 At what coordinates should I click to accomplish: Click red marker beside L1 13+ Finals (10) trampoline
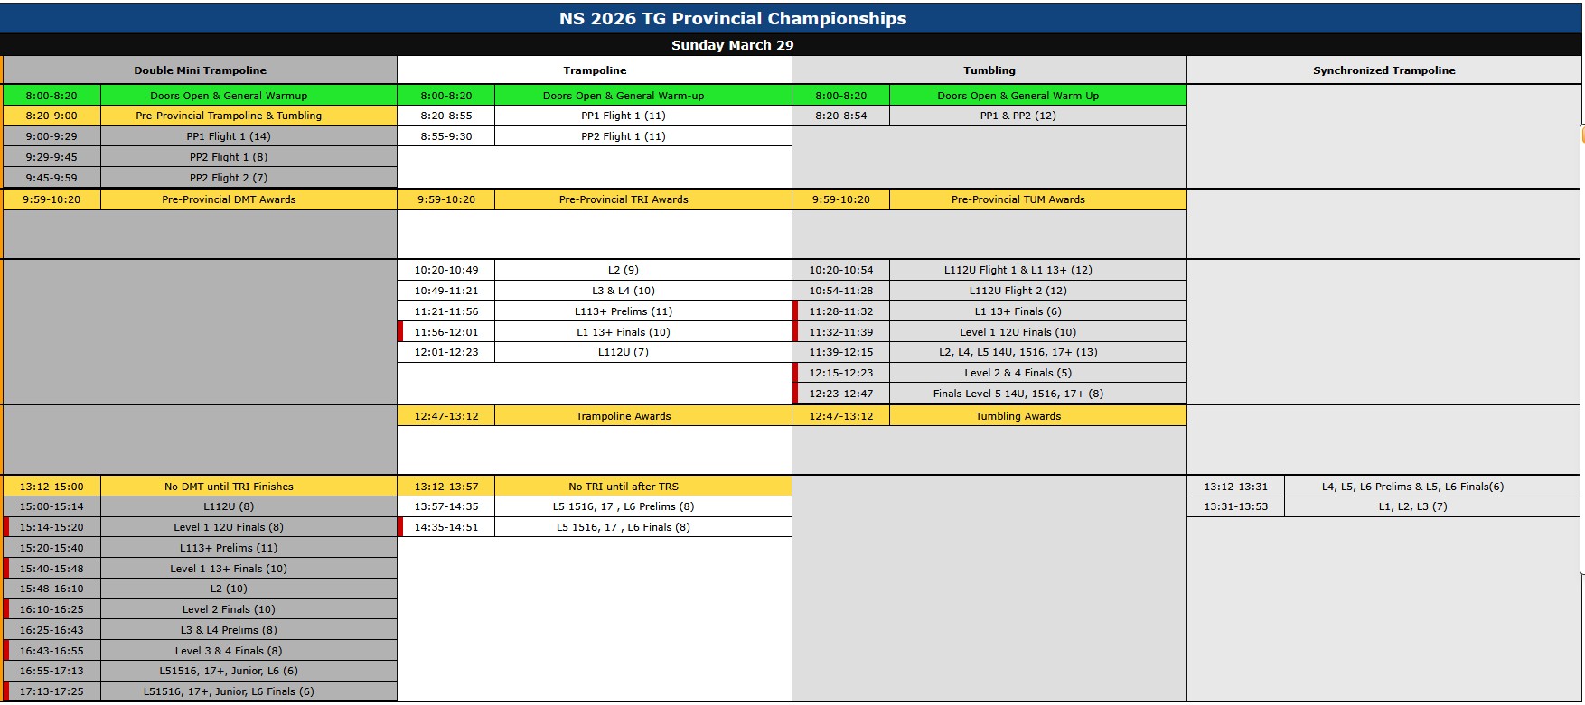[x=400, y=332]
